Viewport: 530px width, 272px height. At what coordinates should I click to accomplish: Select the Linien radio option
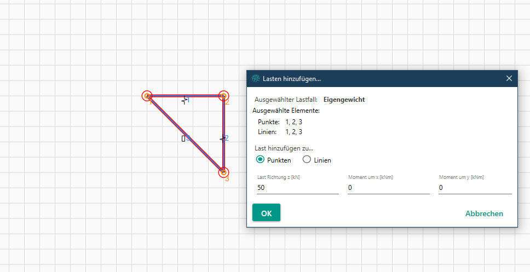pyautogui.click(x=307, y=160)
